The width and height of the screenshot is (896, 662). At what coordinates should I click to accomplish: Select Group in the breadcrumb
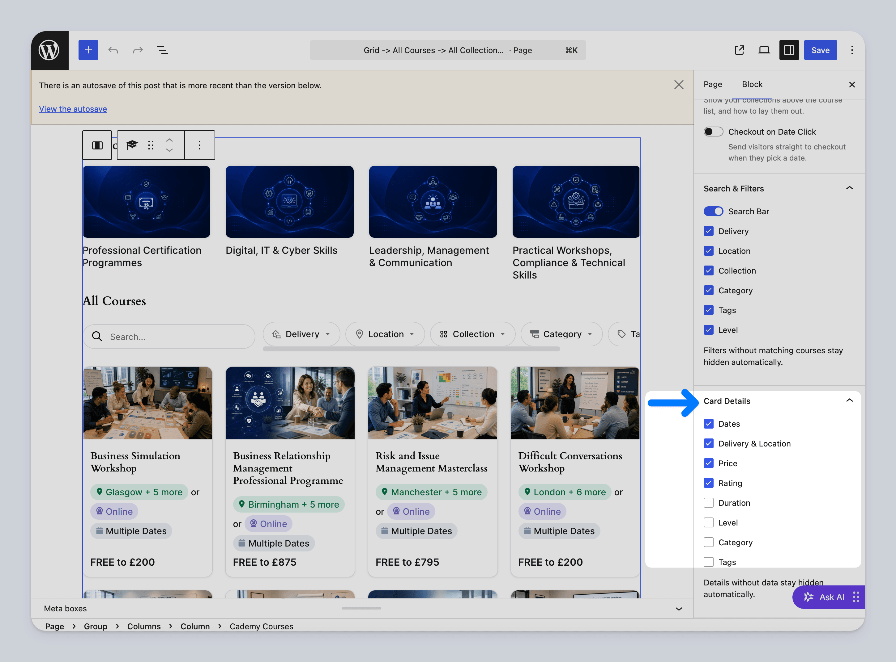point(96,626)
